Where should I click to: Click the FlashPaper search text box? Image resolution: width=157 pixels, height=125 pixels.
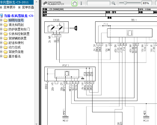tap(98, 3)
